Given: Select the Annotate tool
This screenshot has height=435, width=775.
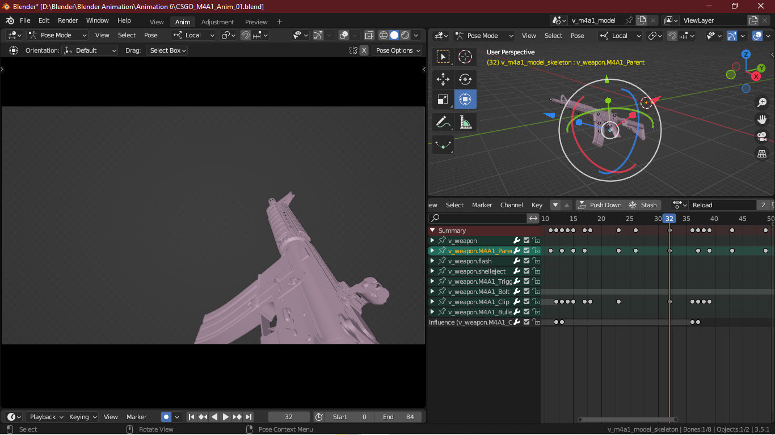Looking at the screenshot, I should click(x=443, y=121).
